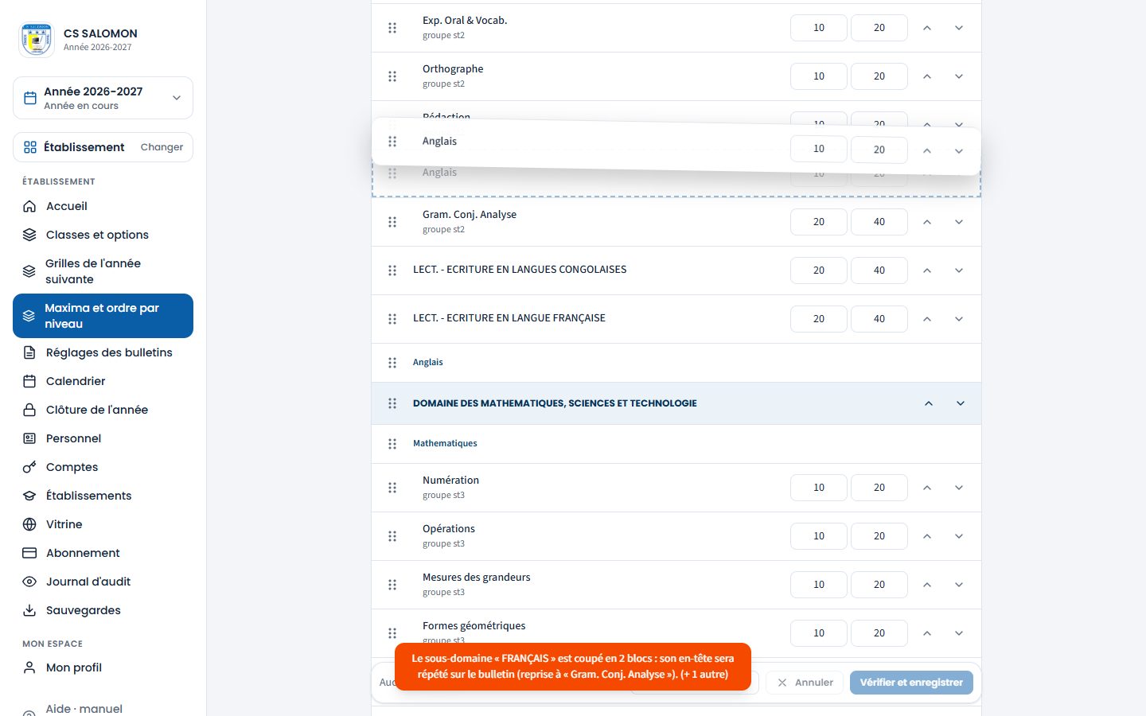The image size is (1146, 716).
Task: Click the Journal d'audit eye icon
Action: point(29,582)
